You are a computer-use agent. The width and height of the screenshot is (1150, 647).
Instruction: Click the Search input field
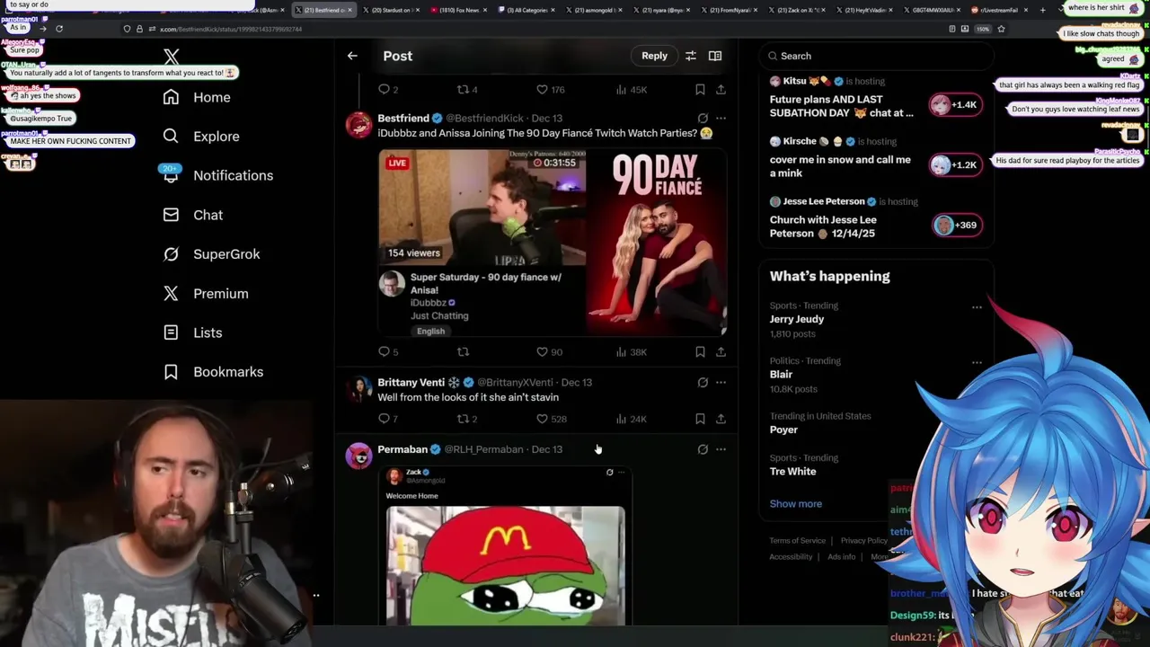876,56
